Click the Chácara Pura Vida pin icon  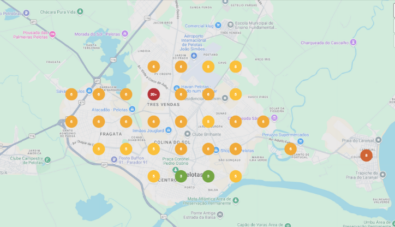pos(80,11)
